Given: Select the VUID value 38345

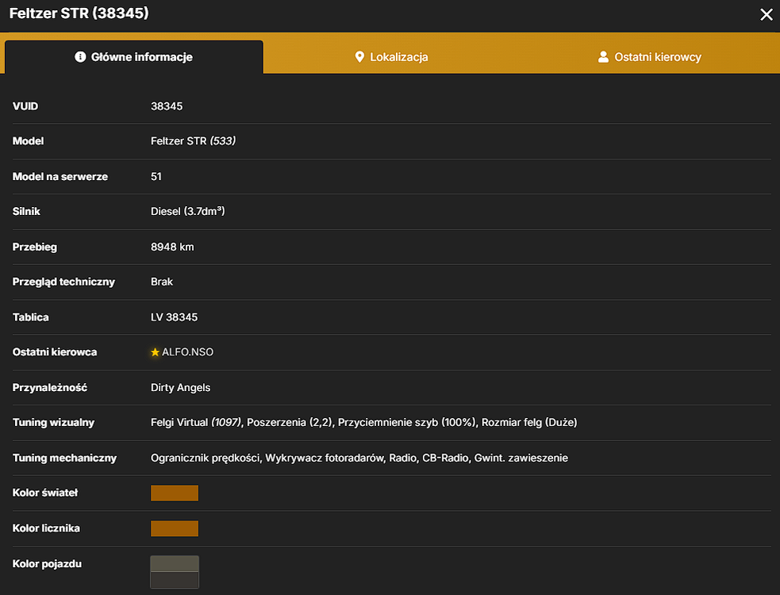Looking at the screenshot, I should tap(167, 106).
